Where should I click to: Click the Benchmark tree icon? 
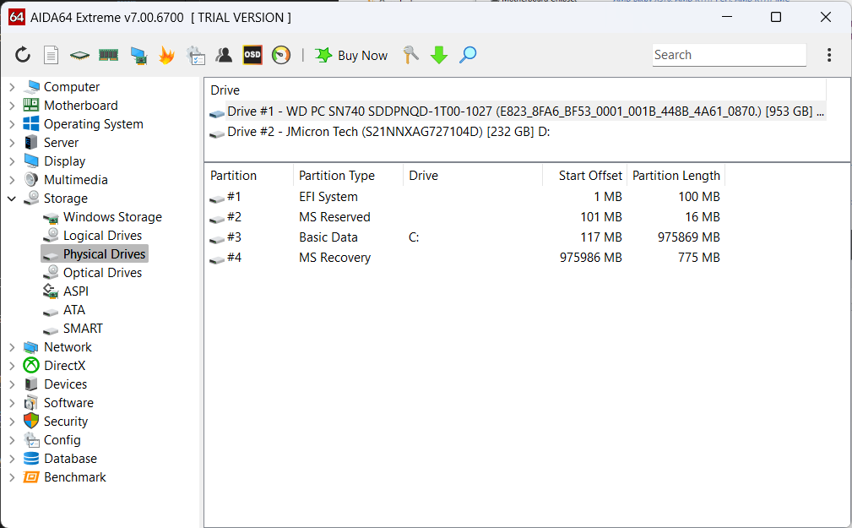coord(31,476)
